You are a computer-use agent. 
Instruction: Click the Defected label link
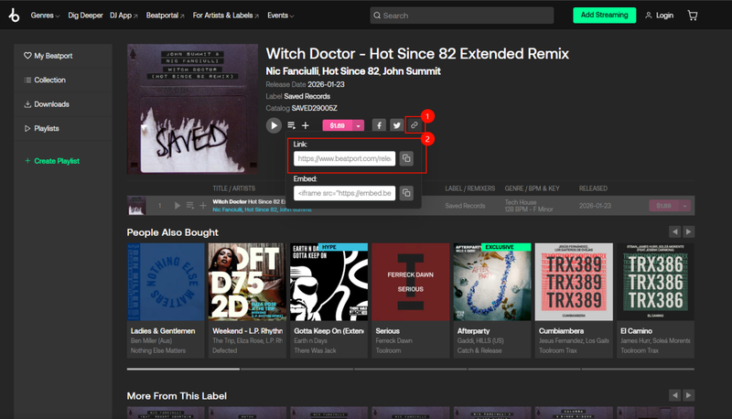(x=224, y=351)
